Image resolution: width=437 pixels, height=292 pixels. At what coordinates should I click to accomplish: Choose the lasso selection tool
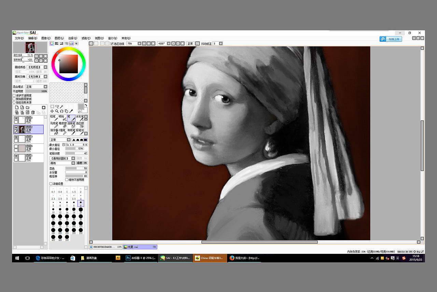click(x=57, y=107)
